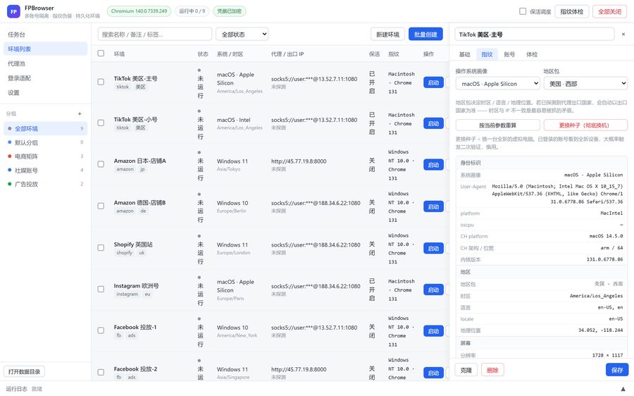Start the TikTok 美区-小号 environment
Viewport: 634px width, 396px height.
pos(433,123)
